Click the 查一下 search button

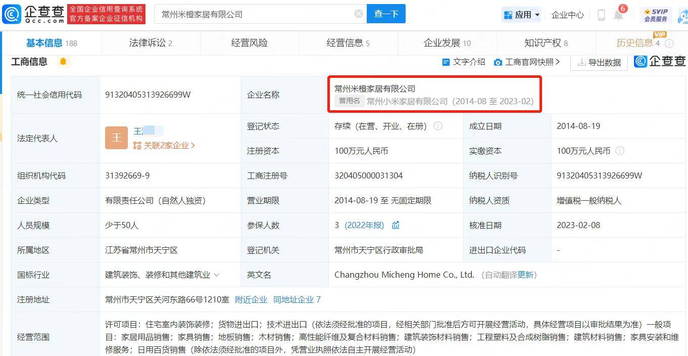[x=386, y=14]
